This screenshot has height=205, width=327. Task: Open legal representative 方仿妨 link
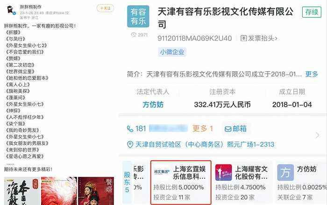point(153,104)
